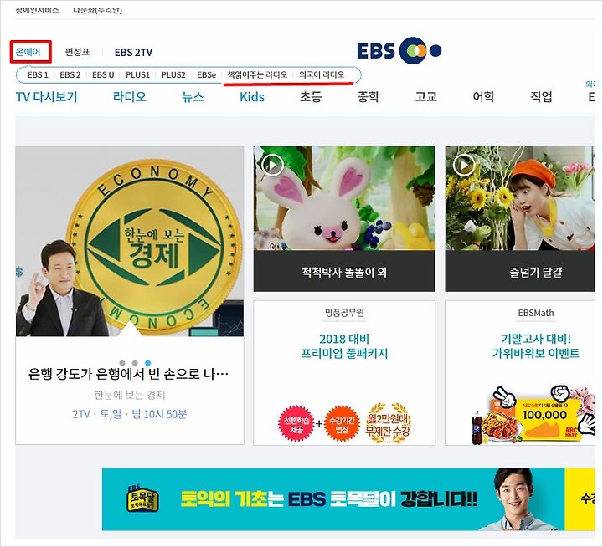Open the 편성표 schedule link
This screenshot has width=603, height=547.
[x=77, y=52]
